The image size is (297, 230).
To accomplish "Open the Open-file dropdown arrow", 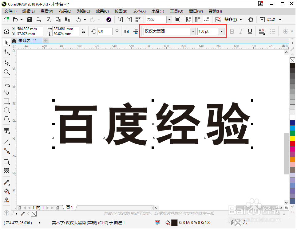I will [22, 19].
